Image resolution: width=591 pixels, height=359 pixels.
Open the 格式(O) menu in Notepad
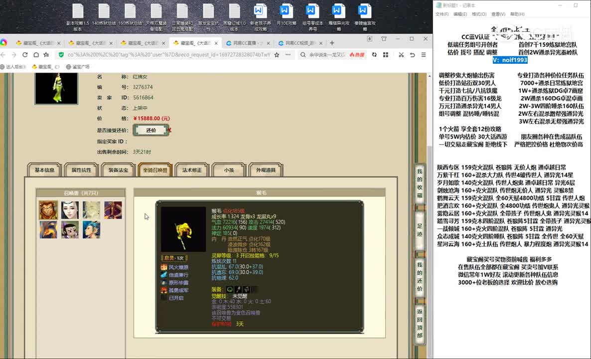click(479, 14)
